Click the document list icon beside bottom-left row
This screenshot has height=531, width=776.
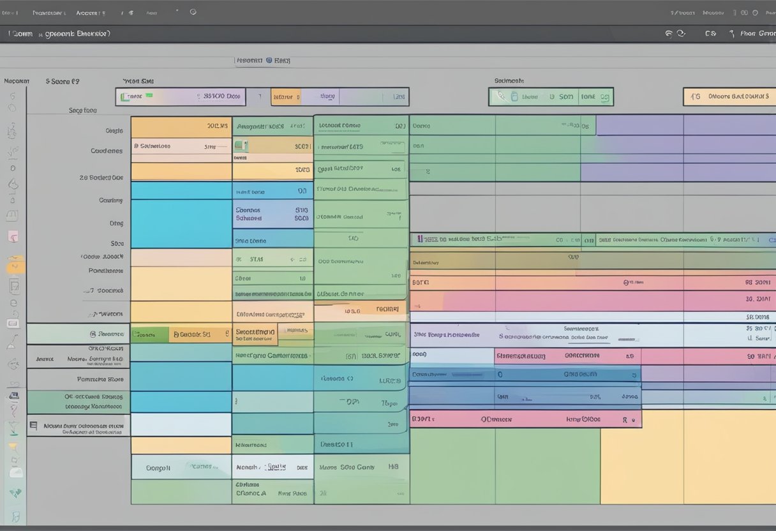pyautogui.click(x=33, y=425)
